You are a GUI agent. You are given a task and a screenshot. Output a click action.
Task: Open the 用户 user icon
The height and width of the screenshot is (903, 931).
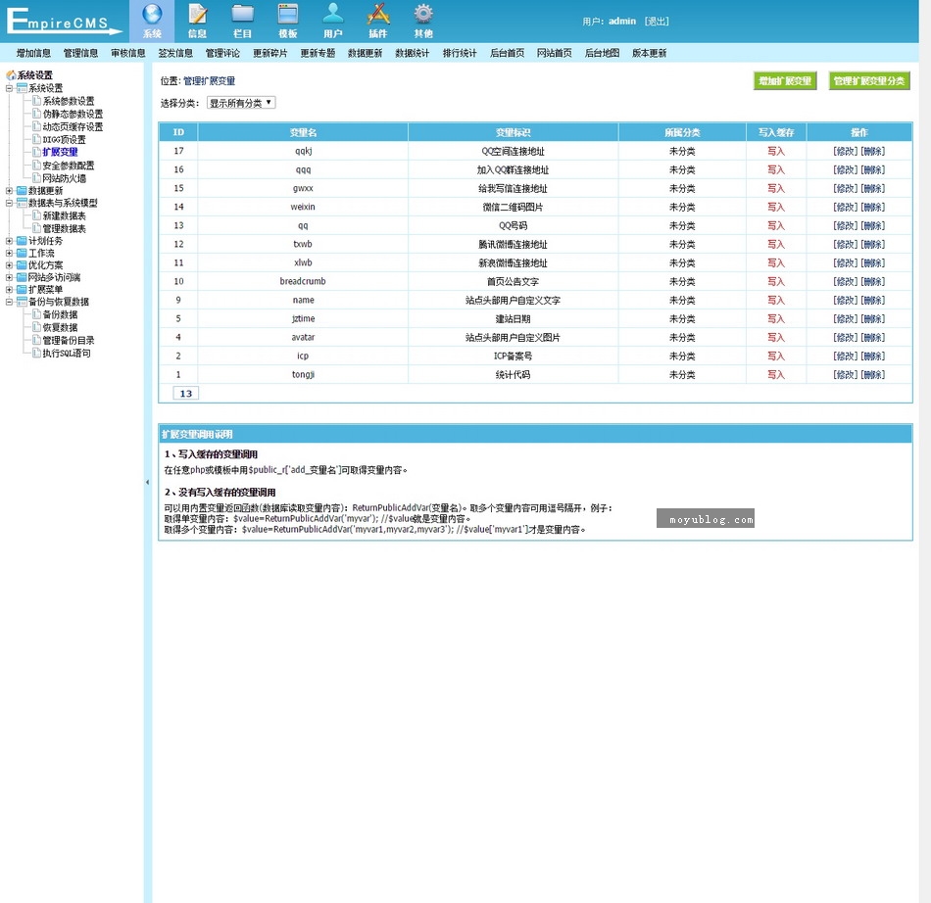[x=333, y=15]
